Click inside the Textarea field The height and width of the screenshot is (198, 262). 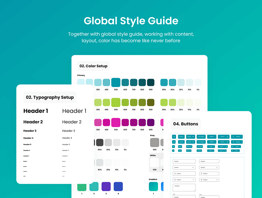(x=184, y=187)
